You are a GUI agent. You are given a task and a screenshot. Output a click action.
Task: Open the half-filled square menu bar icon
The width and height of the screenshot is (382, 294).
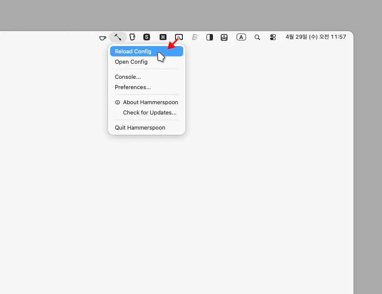209,37
